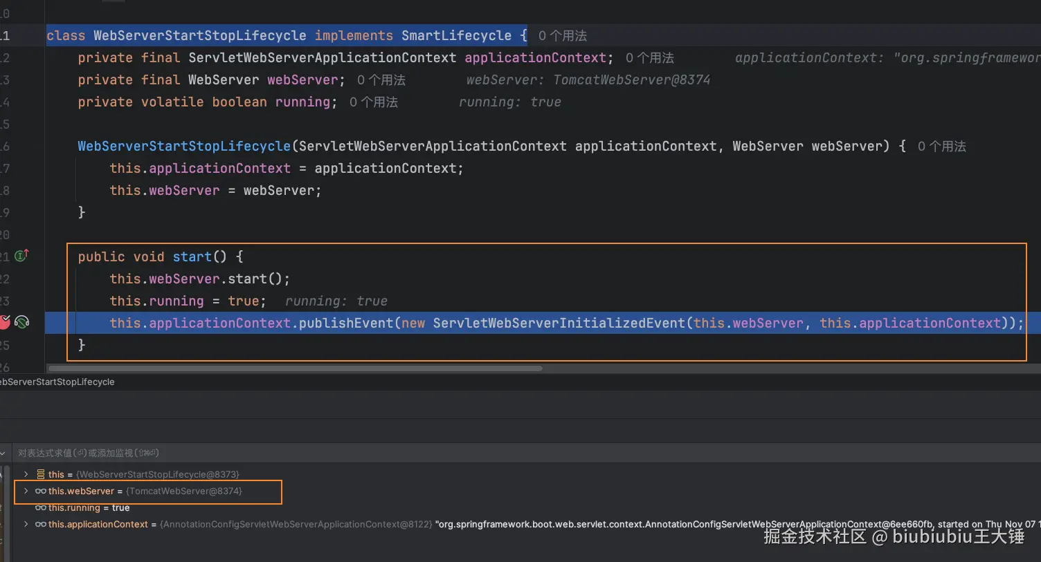The image size is (1041, 562).
Task: Click the start method declaration name
Action: pyautogui.click(x=192, y=257)
